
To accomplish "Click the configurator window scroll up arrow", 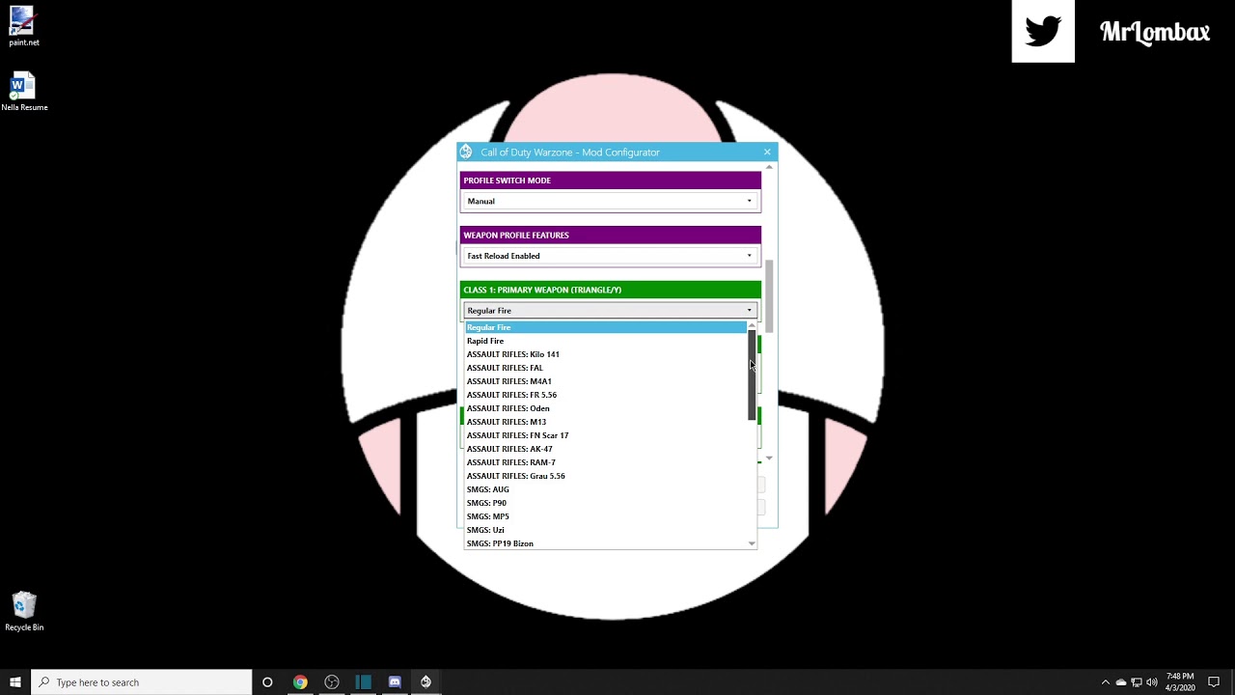I will 769,168.
